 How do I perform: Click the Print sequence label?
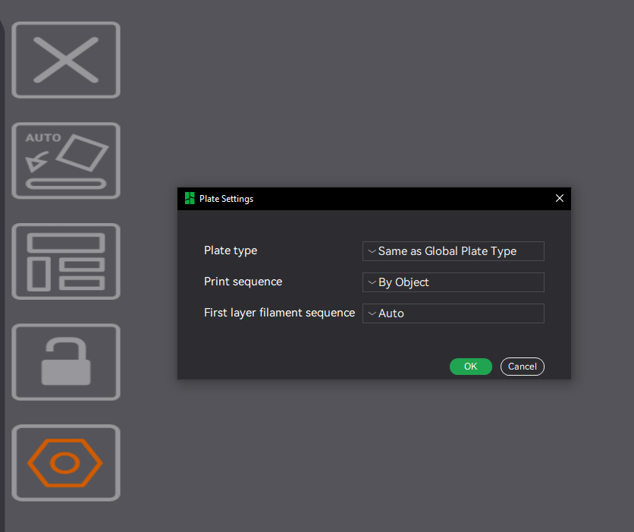243,282
